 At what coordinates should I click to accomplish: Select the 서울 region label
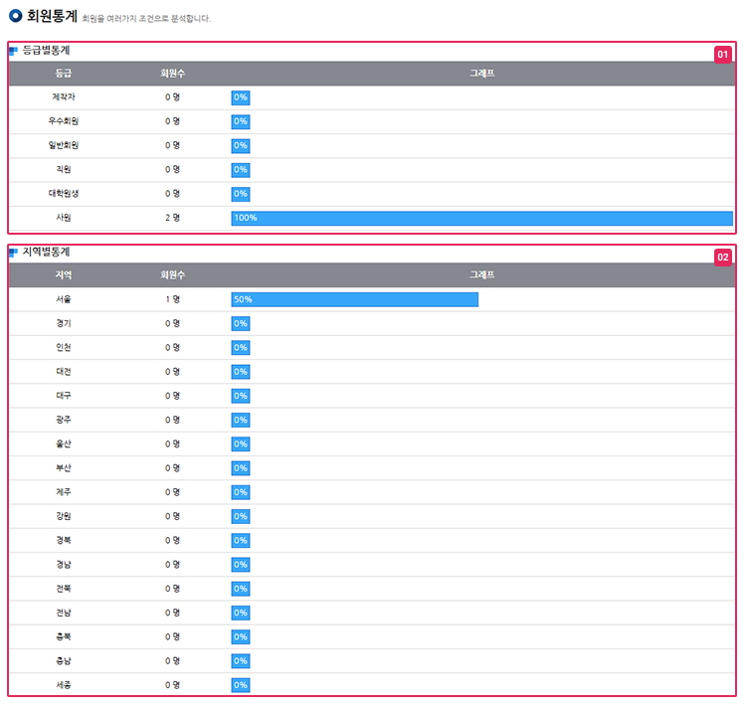(64, 299)
